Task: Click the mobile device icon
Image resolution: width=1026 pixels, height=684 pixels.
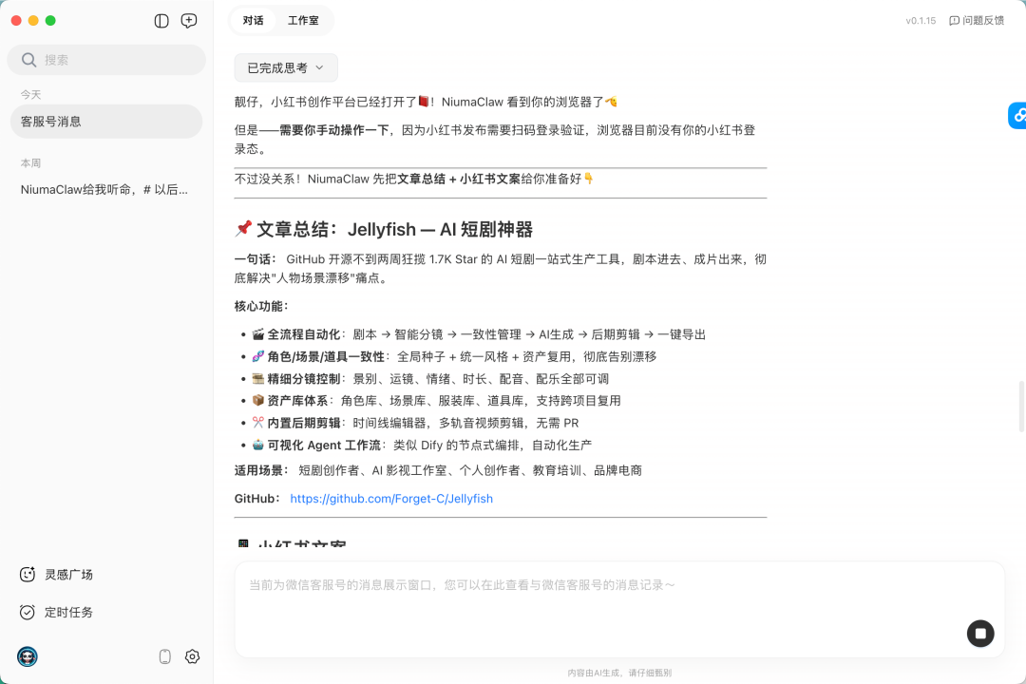Action: point(165,656)
